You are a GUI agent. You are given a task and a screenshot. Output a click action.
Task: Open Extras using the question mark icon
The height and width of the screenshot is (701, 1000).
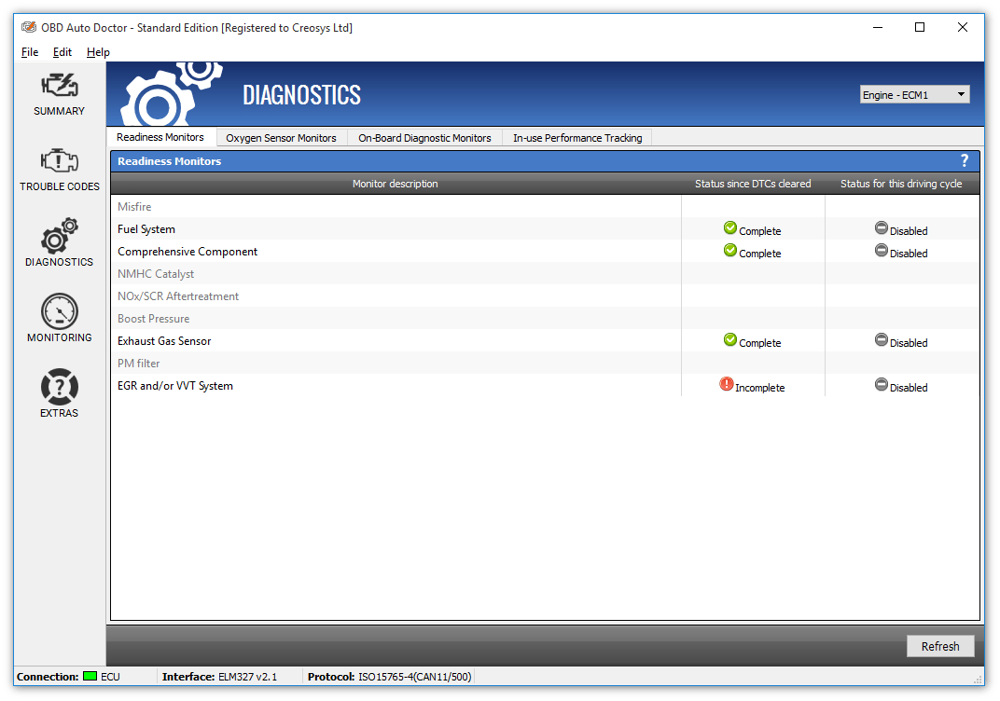pyautogui.click(x=59, y=392)
